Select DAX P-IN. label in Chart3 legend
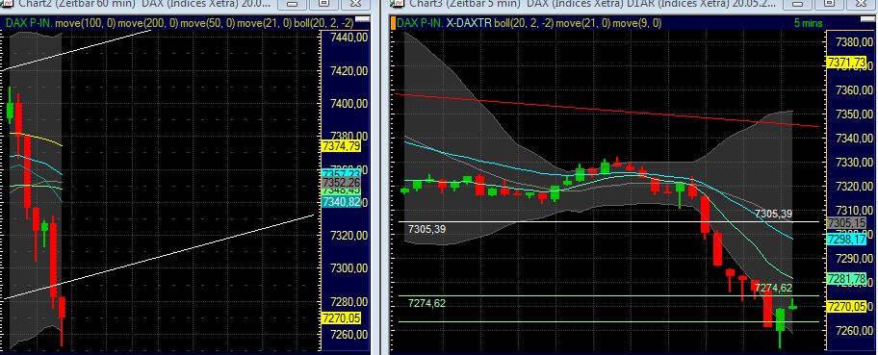 [420, 23]
